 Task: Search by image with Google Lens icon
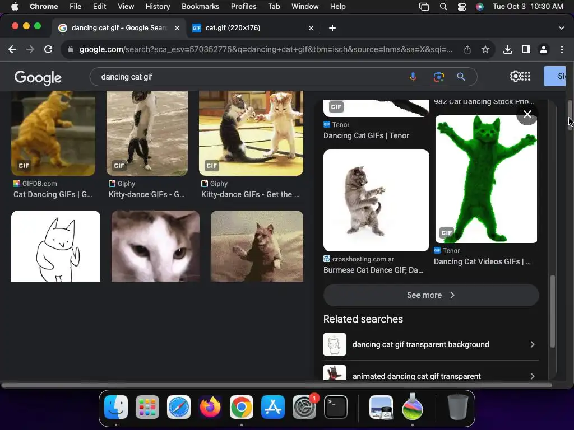click(438, 77)
